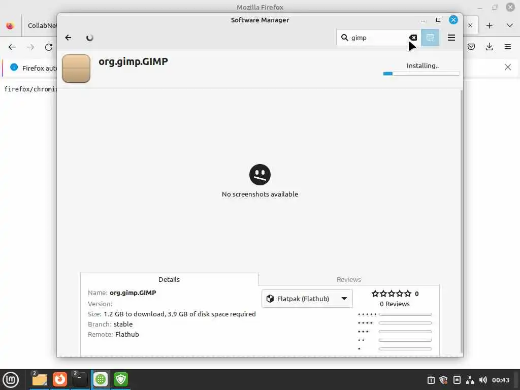The image size is (520, 390).
Task: Select Software Manager in the taskbar
Action: click(101, 379)
